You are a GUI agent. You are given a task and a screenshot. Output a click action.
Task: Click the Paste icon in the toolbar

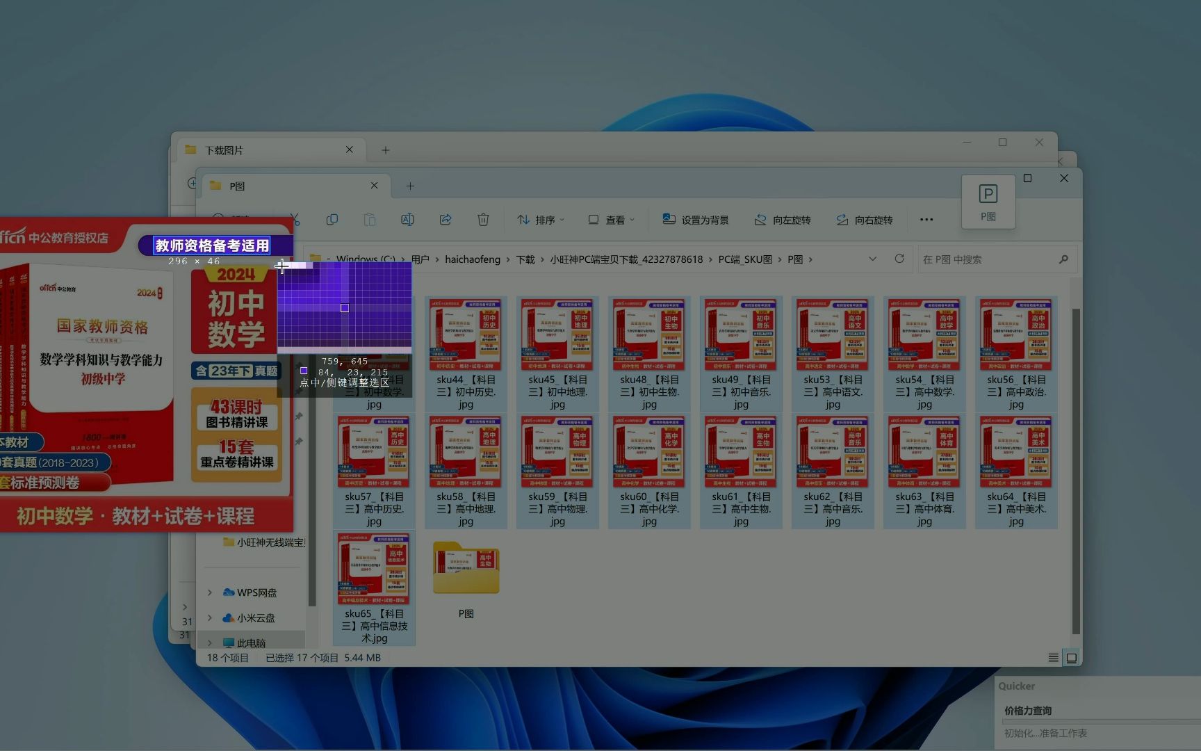pos(370,220)
